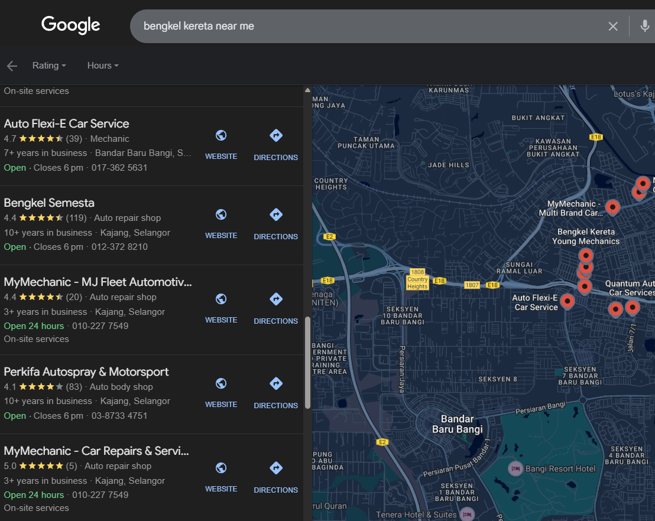Click the scroll-up arrow of results list
This screenshot has width=655, height=521.
[x=307, y=90]
